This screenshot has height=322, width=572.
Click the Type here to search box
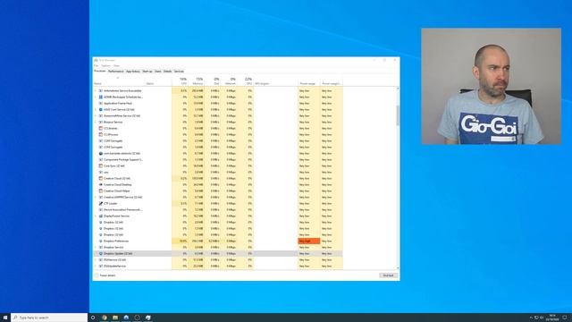point(49,318)
